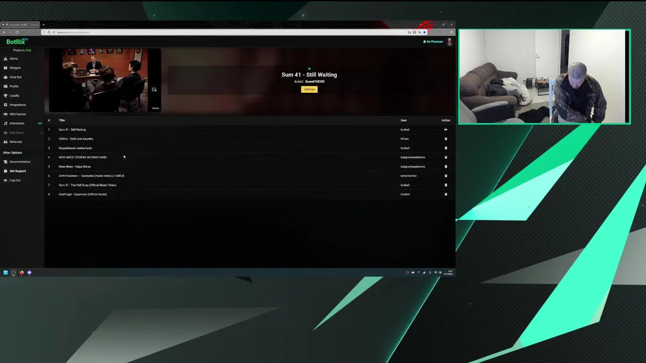The image size is (646, 363).
Task: Open the browser hamburger menu
Action: pyautogui.click(x=452, y=32)
